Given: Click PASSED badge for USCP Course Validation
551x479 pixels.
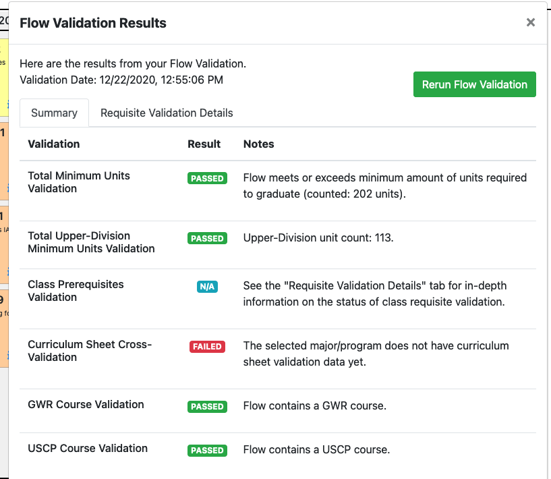Looking at the screenshot, I should tap(207, 451).
